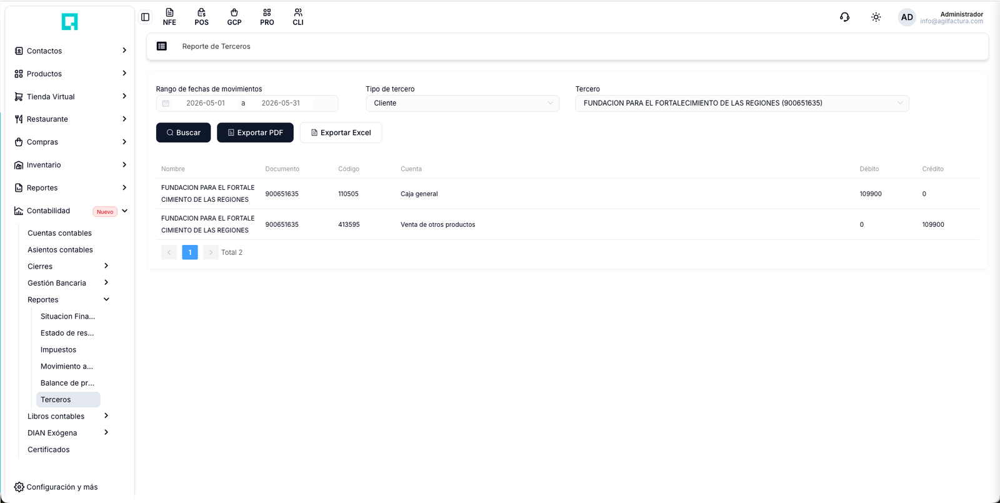Select the Terceros report item
1000x503 pixels.
[x=68, y=399]
